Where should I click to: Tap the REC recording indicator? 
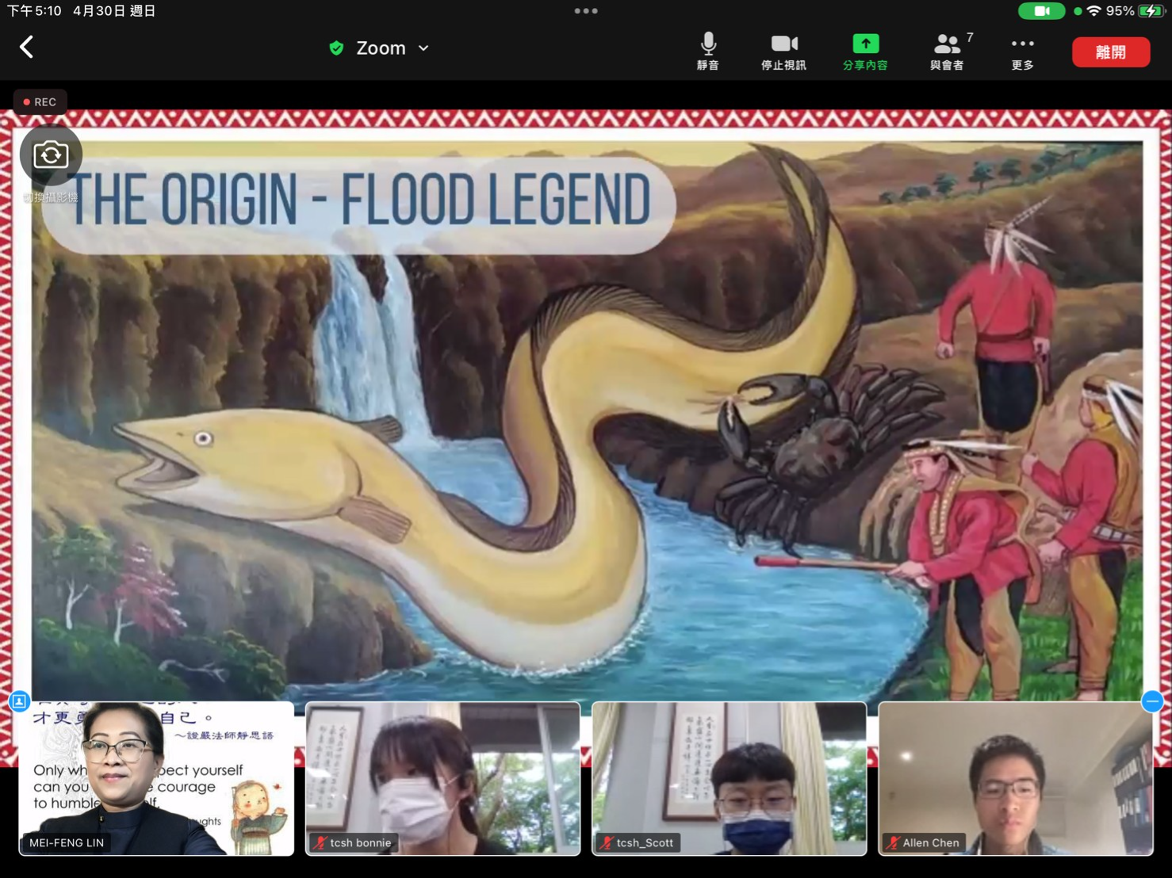click(40, 102)
